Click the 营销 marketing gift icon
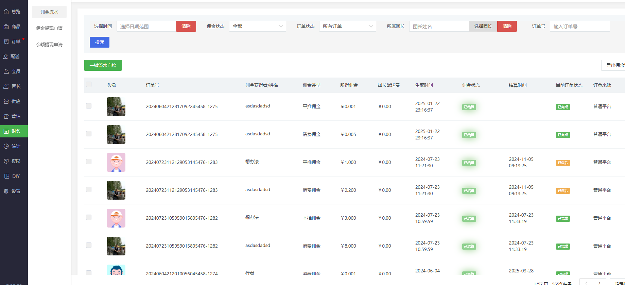 (x=6, y=116)
